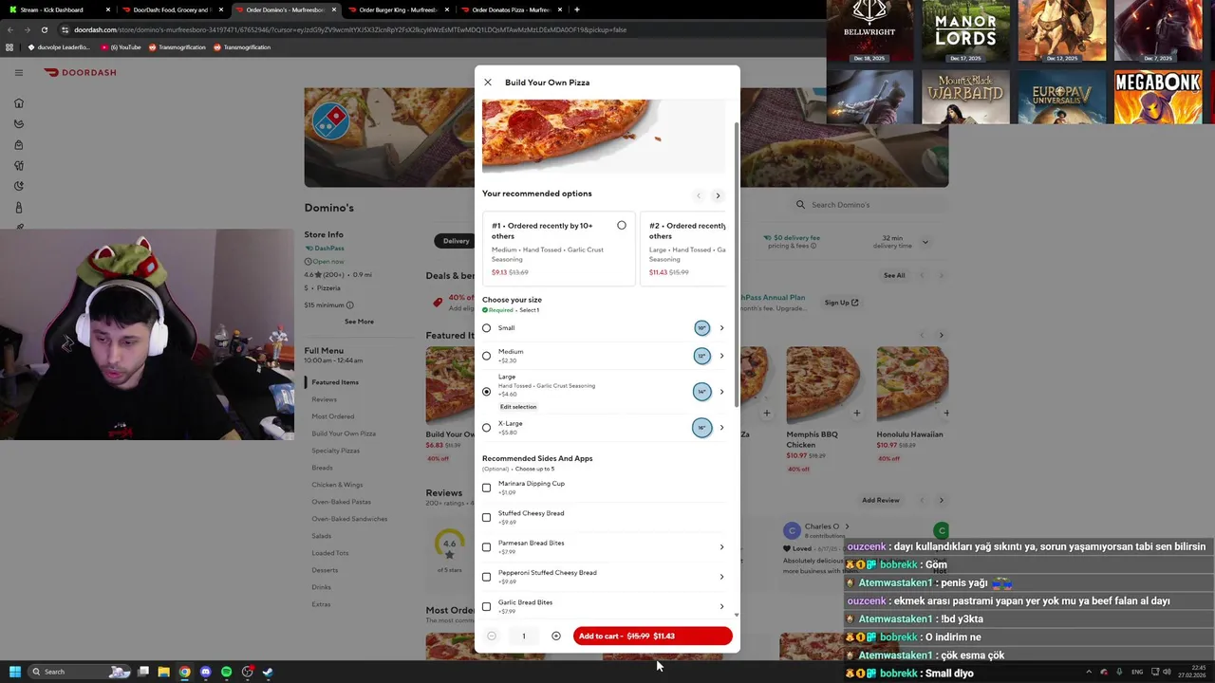
Task: Open browser apps grid icon
Action: (x=9, y=47)
